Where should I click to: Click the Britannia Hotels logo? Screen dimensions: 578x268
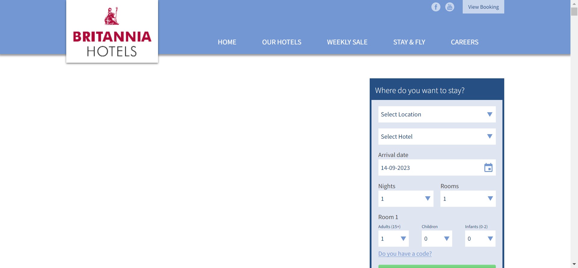pyautogui.click(x=112, y=32)
